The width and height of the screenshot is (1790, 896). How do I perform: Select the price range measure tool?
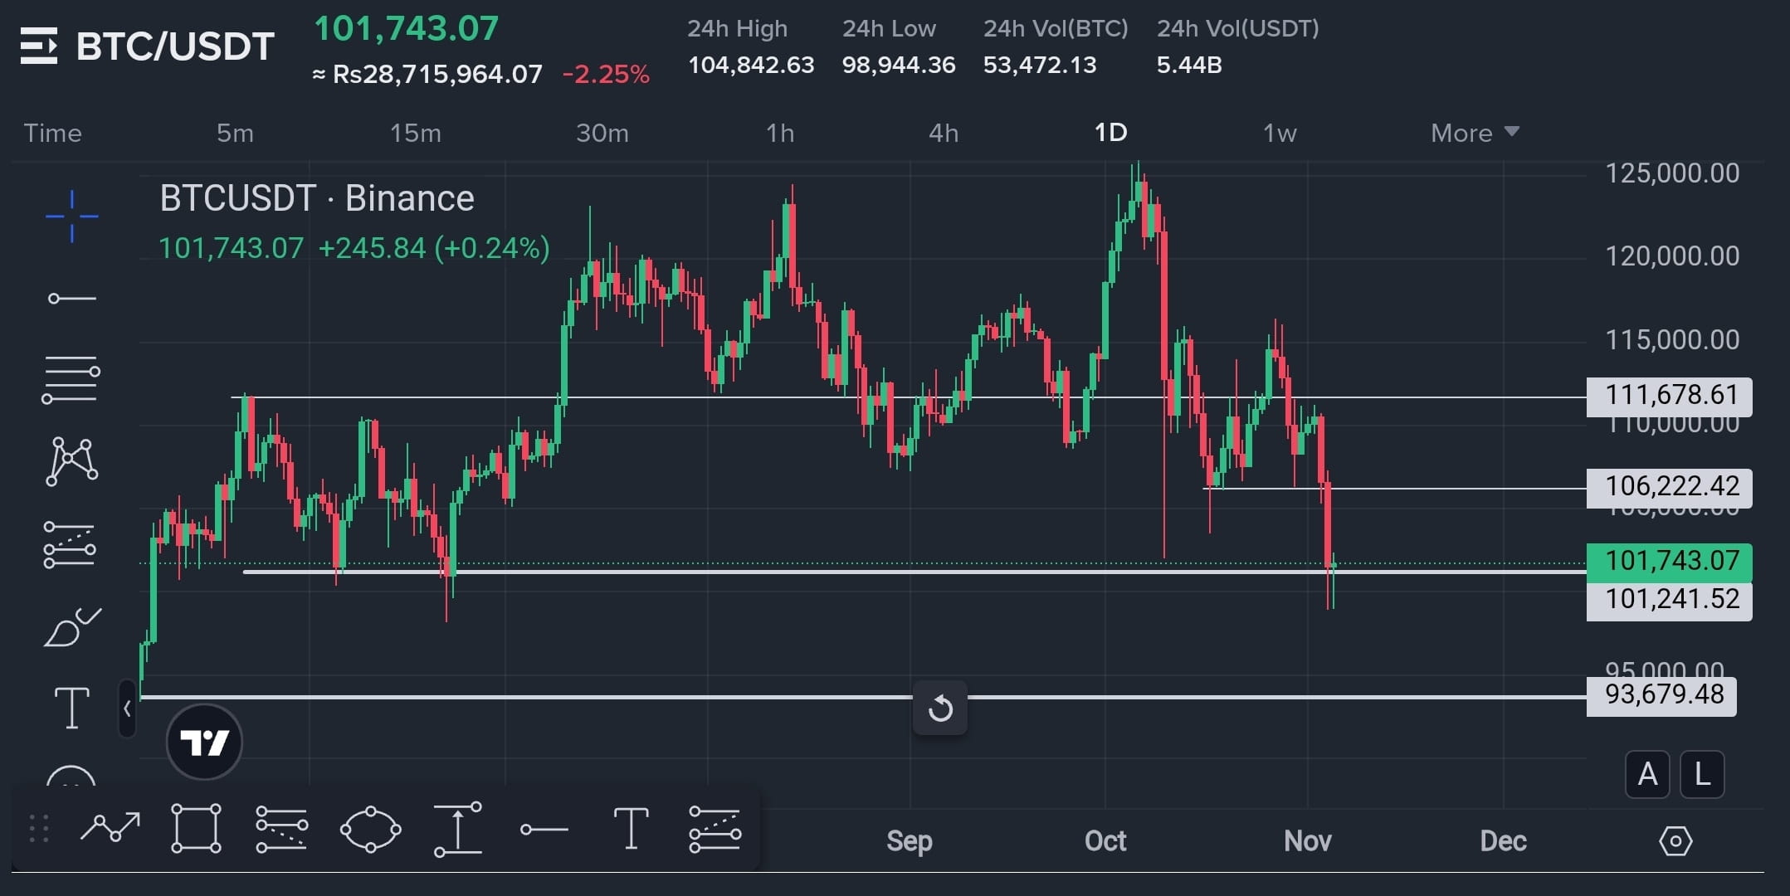tap(458, 829)
